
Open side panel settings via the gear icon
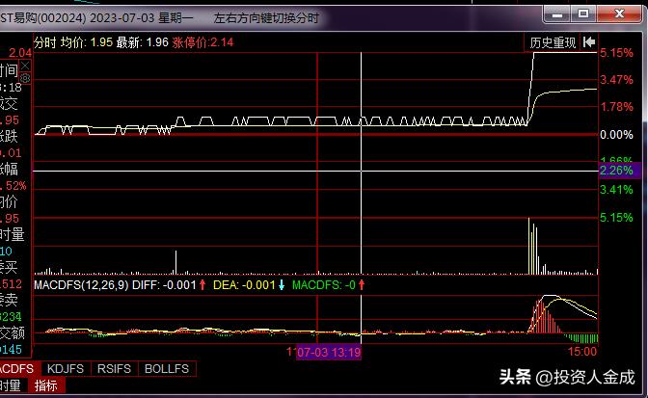coord(25,78)
